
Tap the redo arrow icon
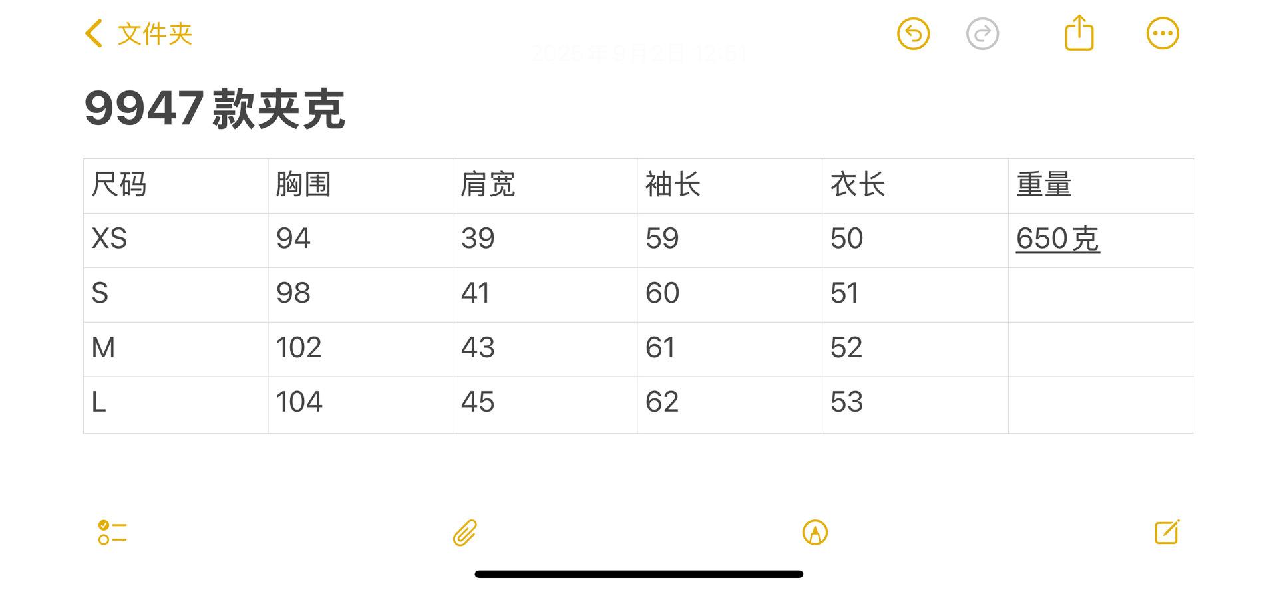coord(982,34)
